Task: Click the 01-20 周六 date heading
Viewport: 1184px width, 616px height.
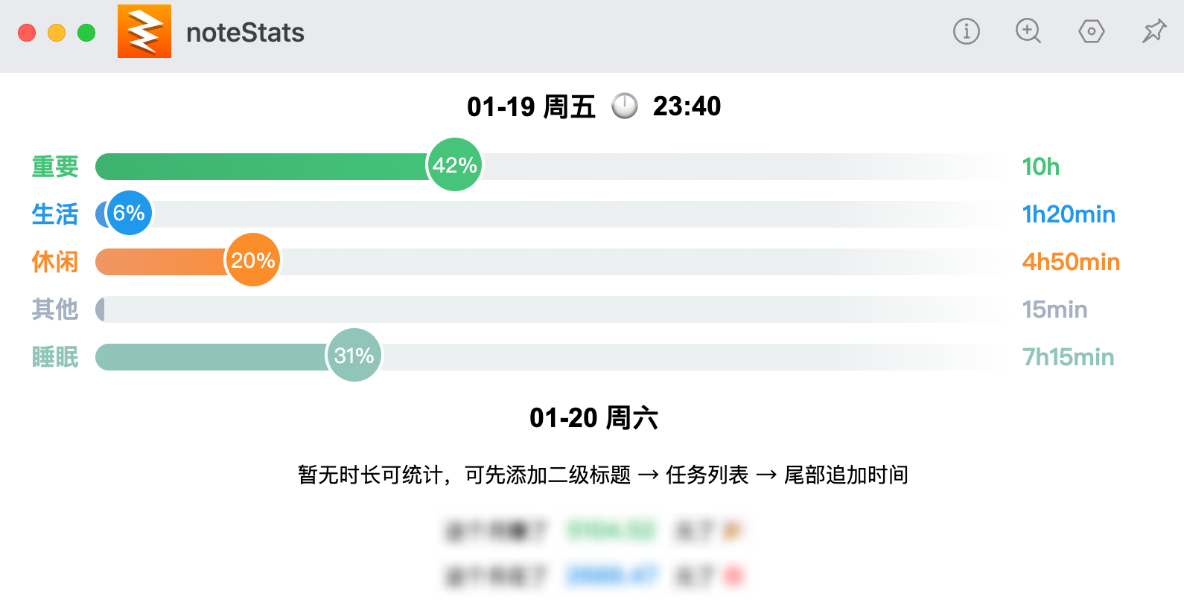Action: [x=593, y=417]
